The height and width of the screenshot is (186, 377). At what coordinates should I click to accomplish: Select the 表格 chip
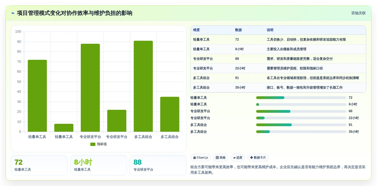point(221,158)
